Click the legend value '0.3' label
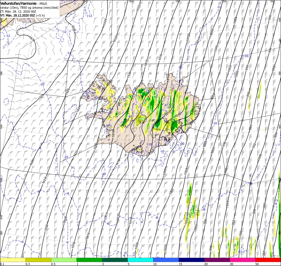This screenshot has width=281, height=266. tap(28, 264)
